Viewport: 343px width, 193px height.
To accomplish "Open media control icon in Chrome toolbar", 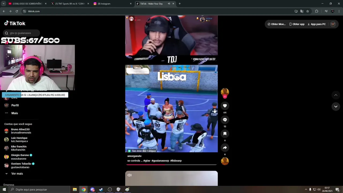I will [326, 11].
